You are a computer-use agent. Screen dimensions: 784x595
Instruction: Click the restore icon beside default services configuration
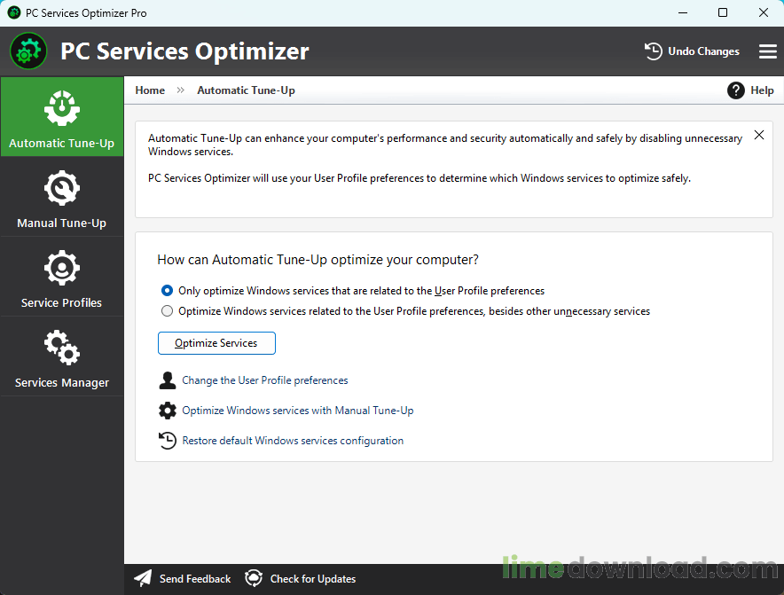(168, 440)
